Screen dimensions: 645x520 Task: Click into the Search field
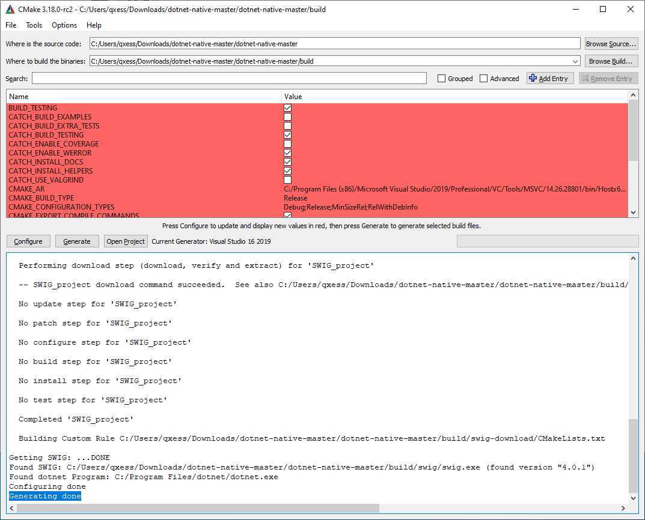click(229, 79)
